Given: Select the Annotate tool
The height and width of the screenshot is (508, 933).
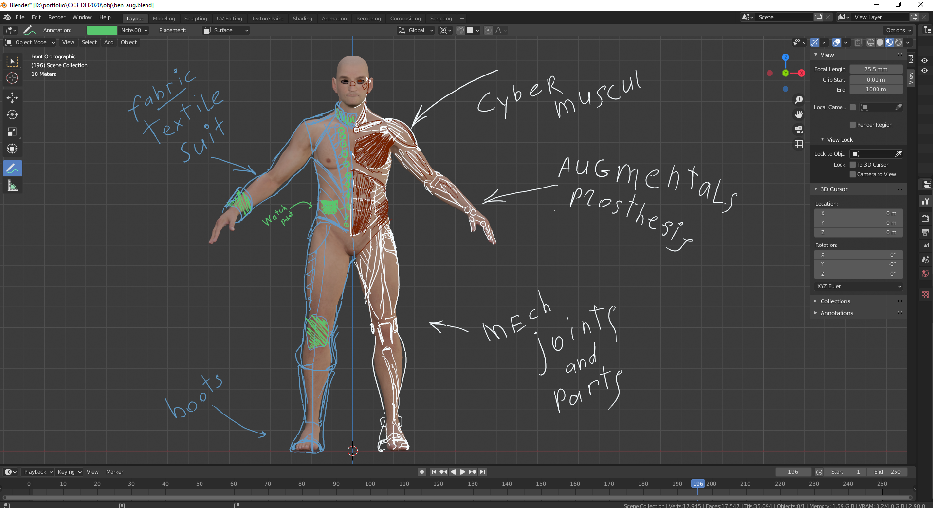Looking at the screenshot, I should (x=12, y=169).
